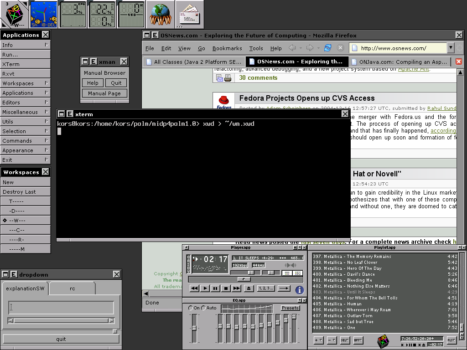
Task: Click the CPU monitor dock applet
Action: point(73,14)
